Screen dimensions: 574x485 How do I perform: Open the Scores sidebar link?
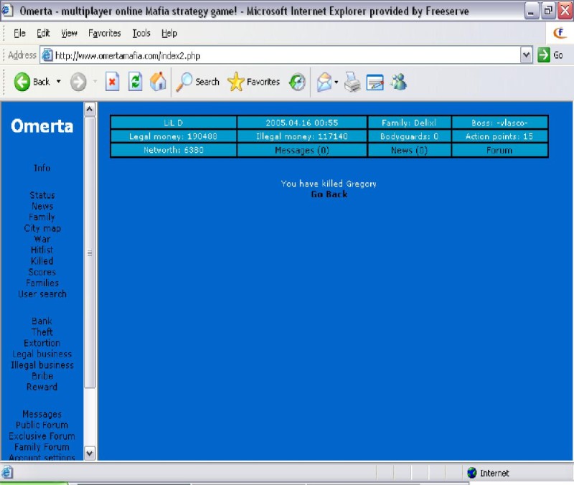pyautogui.click(x=42, y=272)
